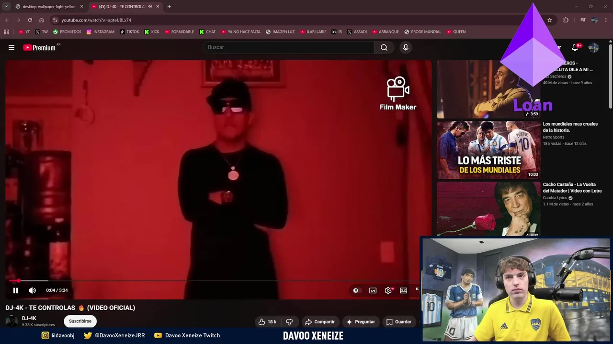Open the Cacho Castaña La Vuelta thumbnail

[488, 209]
